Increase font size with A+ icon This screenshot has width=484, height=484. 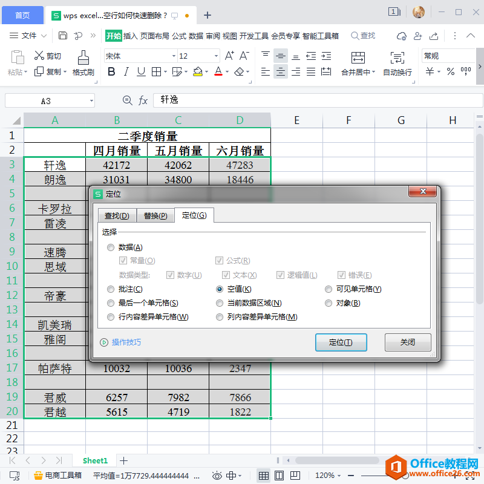229,56
